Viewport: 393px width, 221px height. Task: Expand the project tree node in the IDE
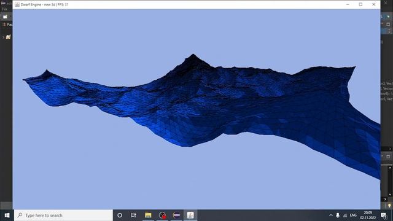coord(3,37)
